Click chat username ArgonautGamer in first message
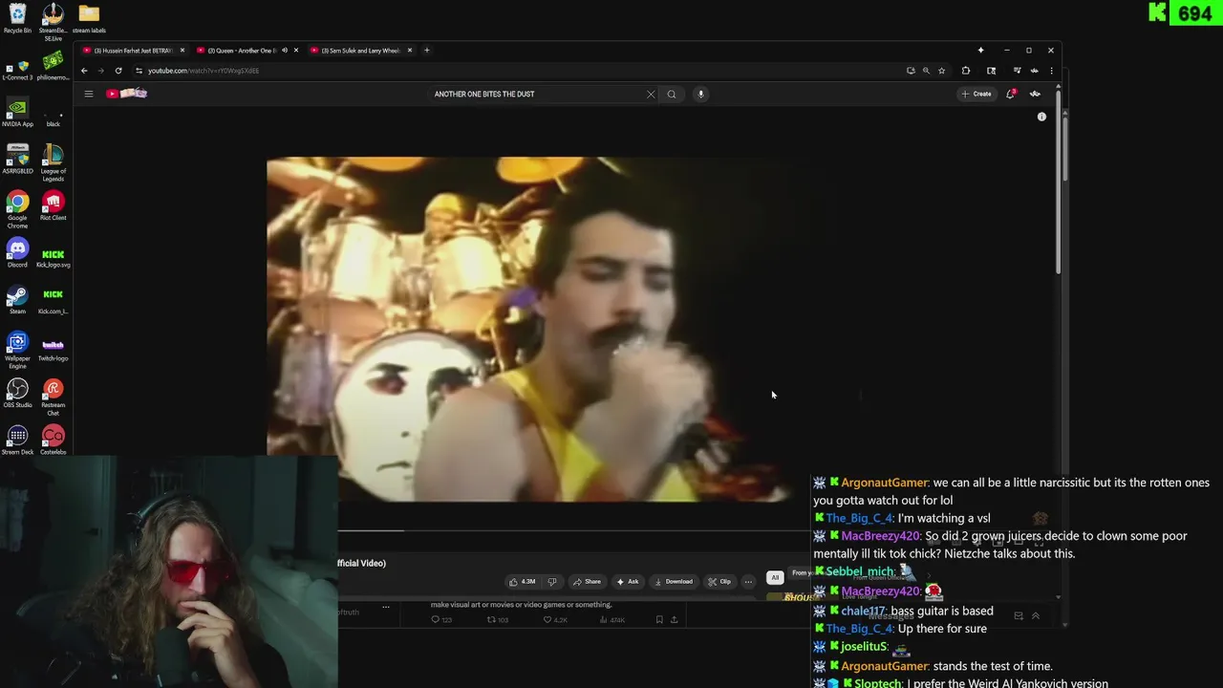 885,483
